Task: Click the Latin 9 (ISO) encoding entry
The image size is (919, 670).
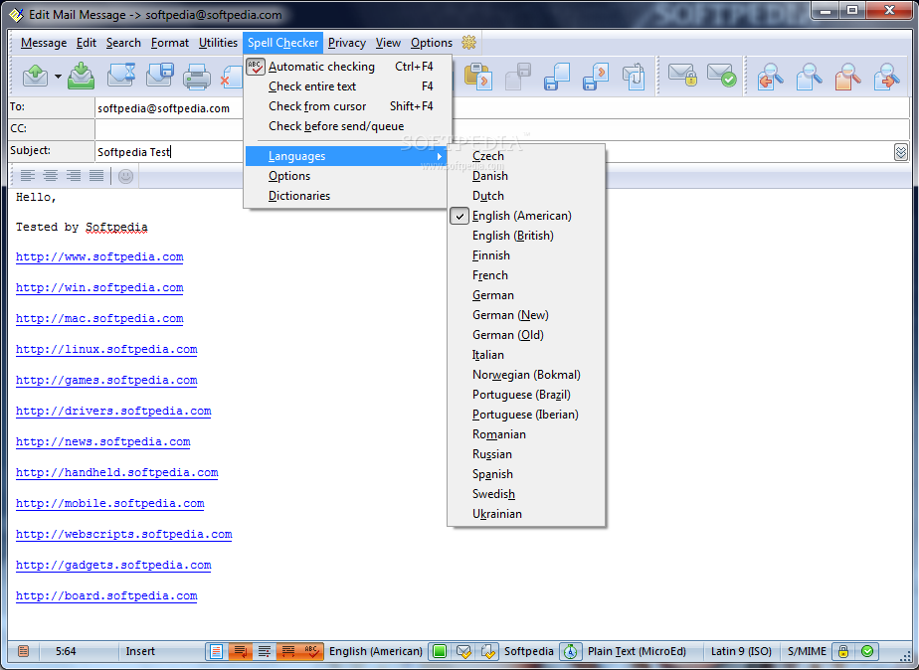Action: click(741, 651)
